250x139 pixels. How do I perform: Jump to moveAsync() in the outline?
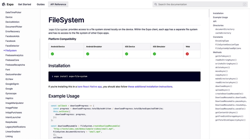tap(222, 71)
